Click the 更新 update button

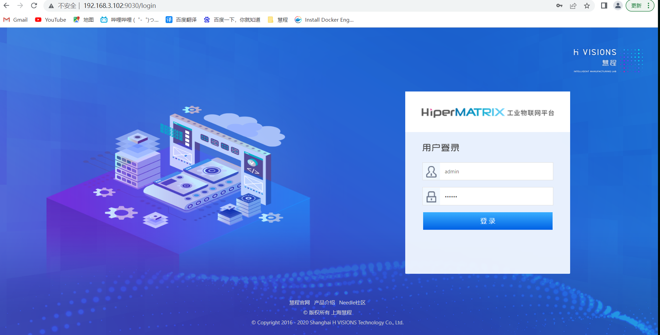[x=636, y=6]
